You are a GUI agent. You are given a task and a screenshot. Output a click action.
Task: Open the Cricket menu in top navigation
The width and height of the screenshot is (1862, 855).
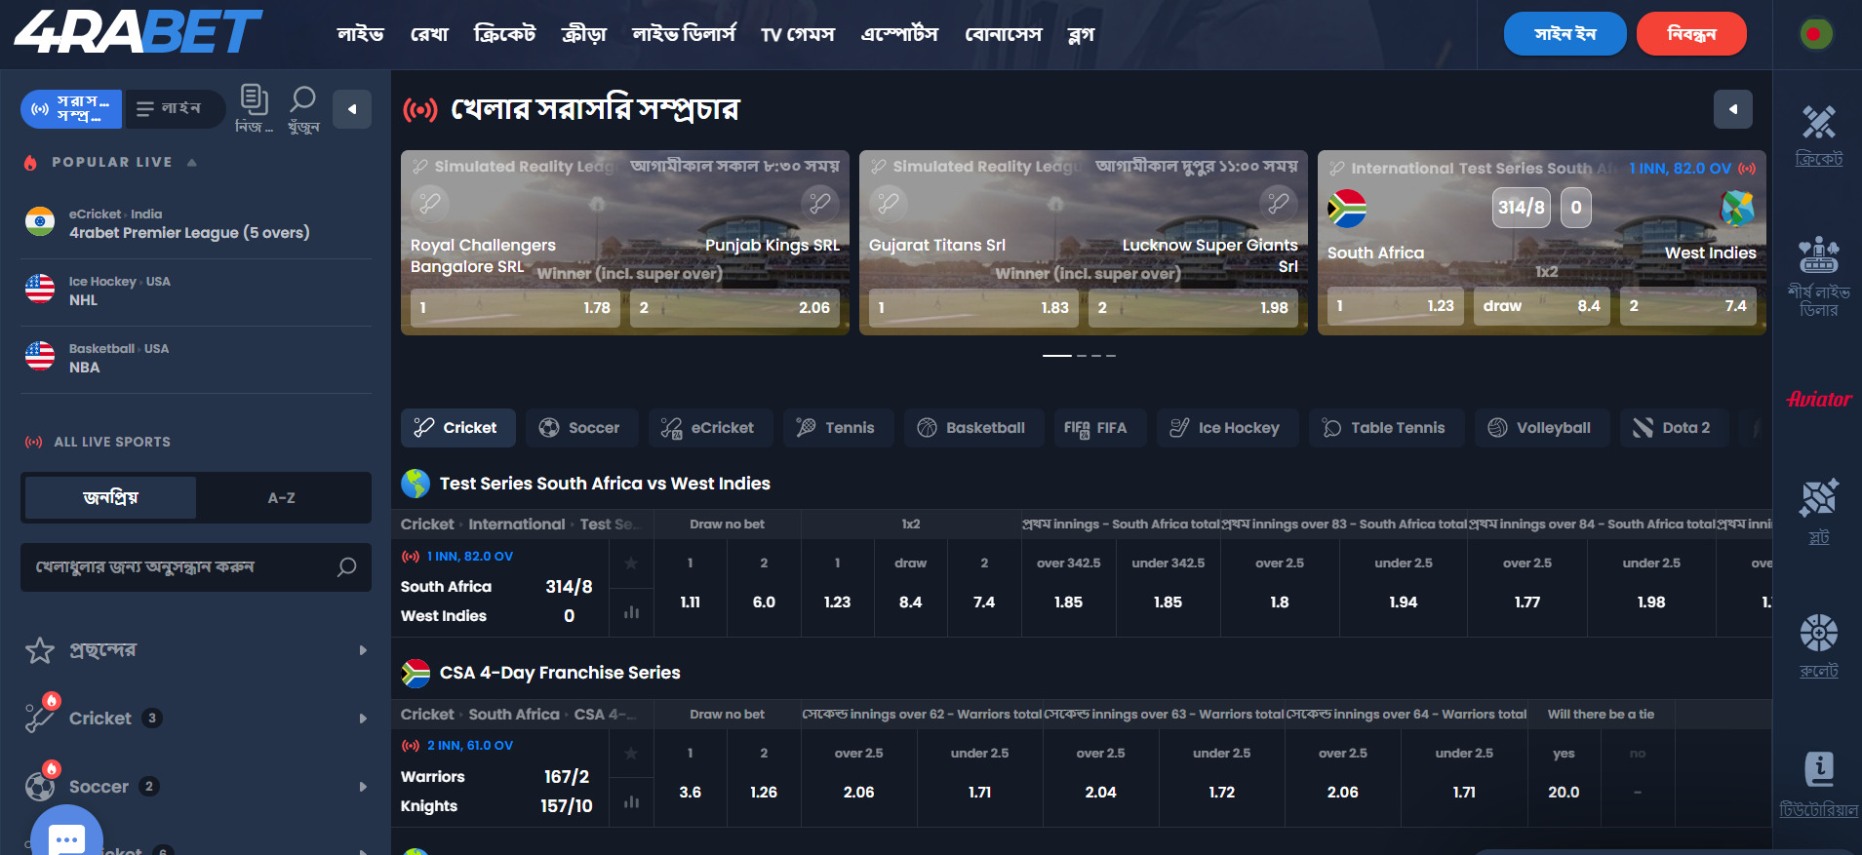click(504, 34)
